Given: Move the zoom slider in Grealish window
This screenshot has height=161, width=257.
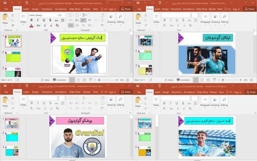Looking at the screenshot, I should click(x=99, y=80).
